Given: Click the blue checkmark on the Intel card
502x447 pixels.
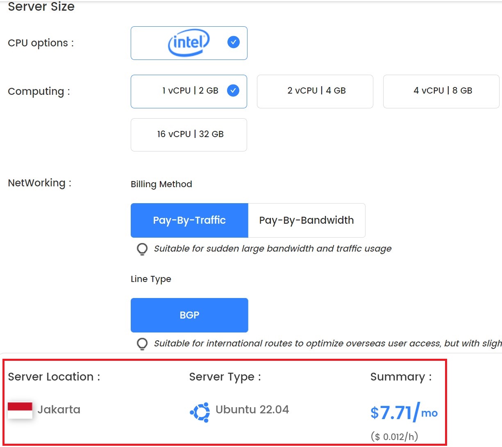Looking at the screenshot, I should tap(233, 42).
